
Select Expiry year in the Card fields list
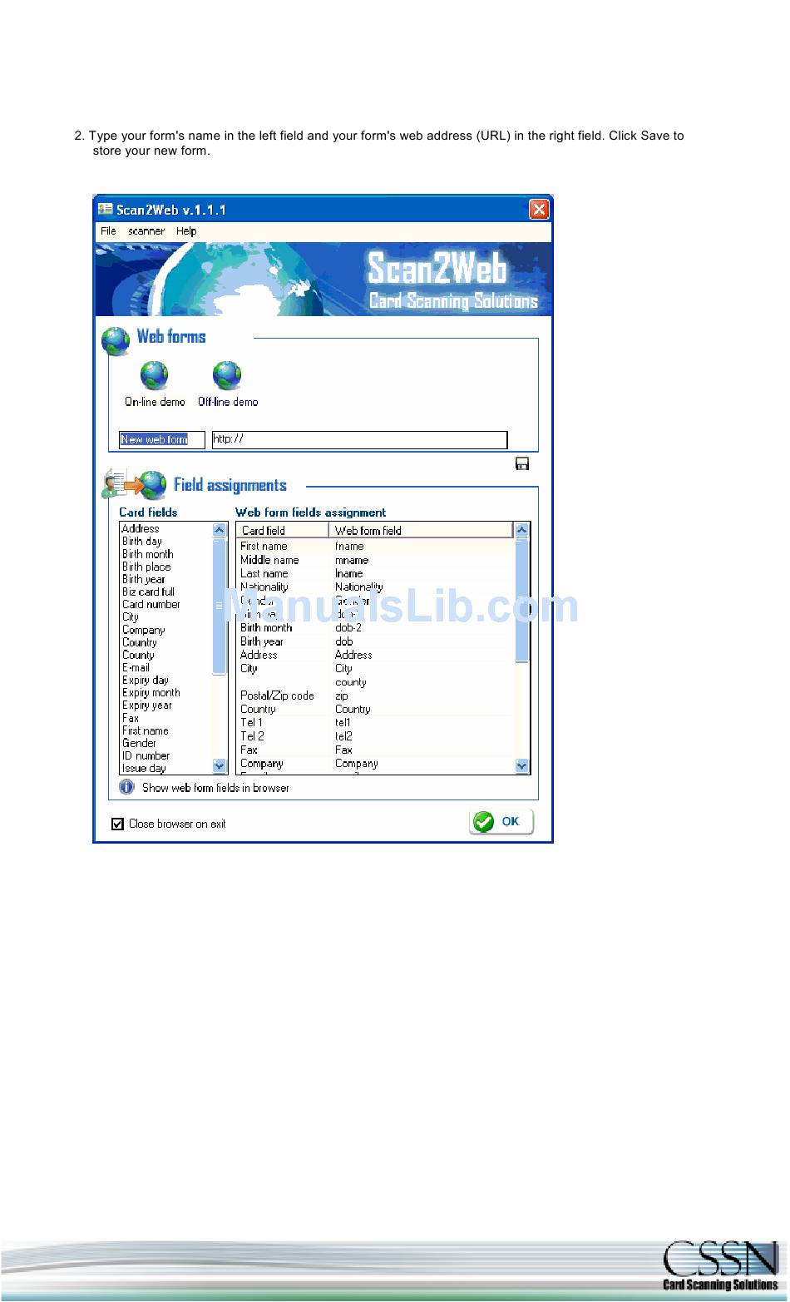click(x=147, y=705)
